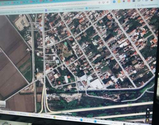Select the yellow Pegman Street View icon
This screenshot has height=125, width=159.
[x=148, y=120]
